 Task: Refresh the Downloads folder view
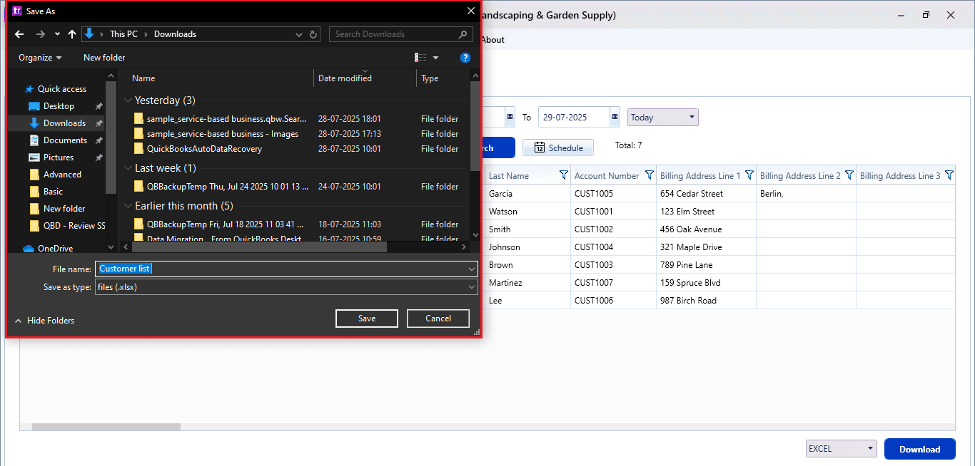[314, 33]
